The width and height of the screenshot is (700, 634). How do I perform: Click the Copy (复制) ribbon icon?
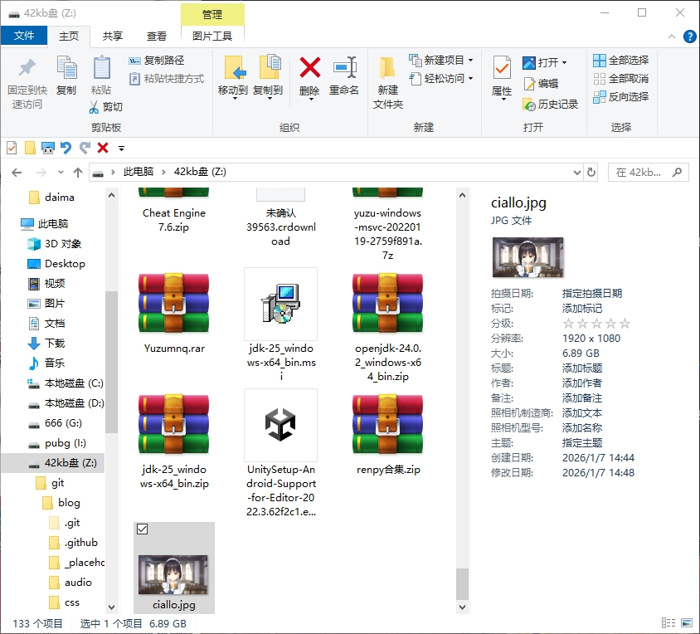[x=66, y=68]
